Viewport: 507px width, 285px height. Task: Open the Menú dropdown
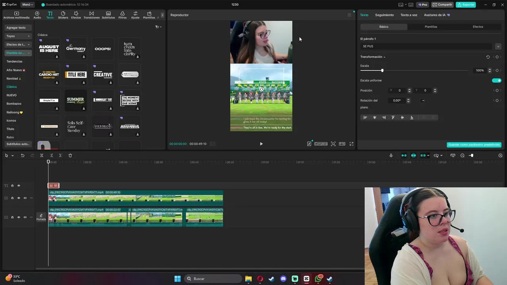27,5
